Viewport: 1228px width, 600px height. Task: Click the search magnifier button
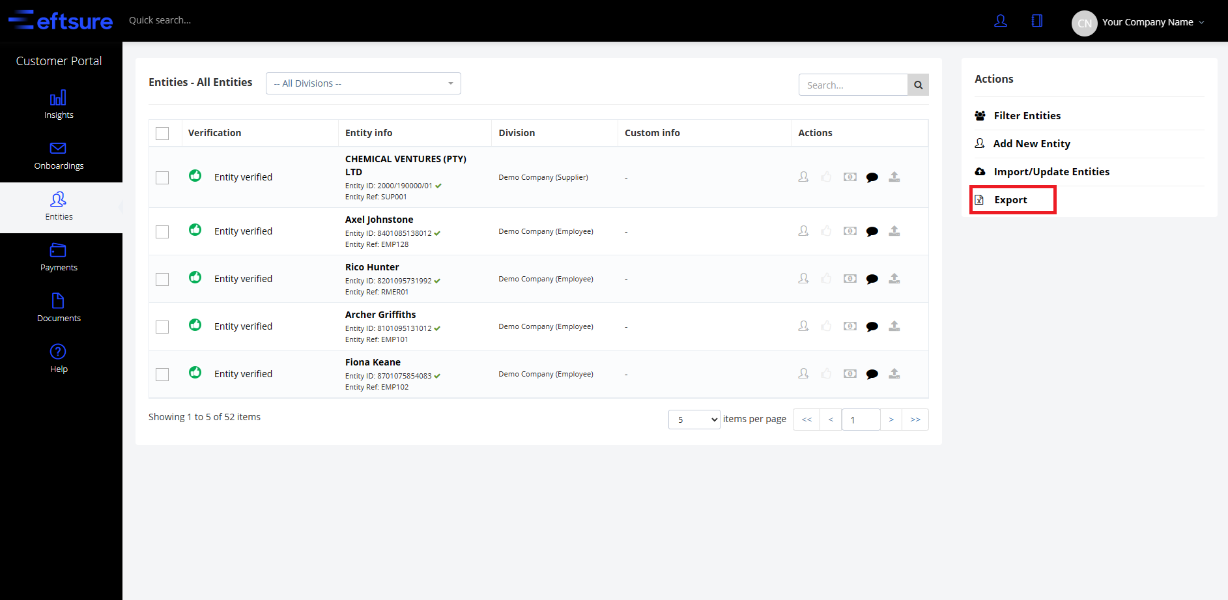point(918,85)
